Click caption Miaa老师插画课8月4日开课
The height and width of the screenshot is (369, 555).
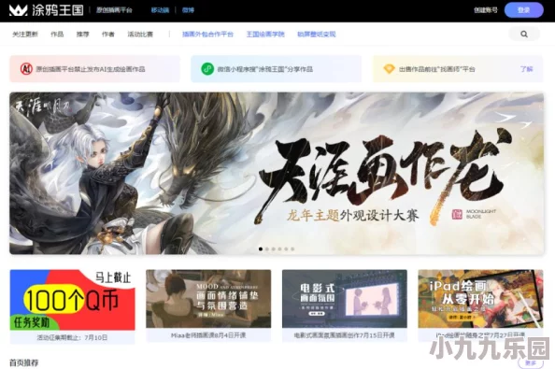click(208, 335)
